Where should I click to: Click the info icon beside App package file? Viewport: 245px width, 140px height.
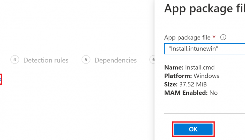coord(223,37)
